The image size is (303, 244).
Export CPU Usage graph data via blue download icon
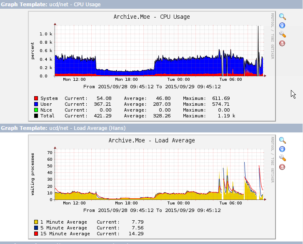click(x=282, y=25)
